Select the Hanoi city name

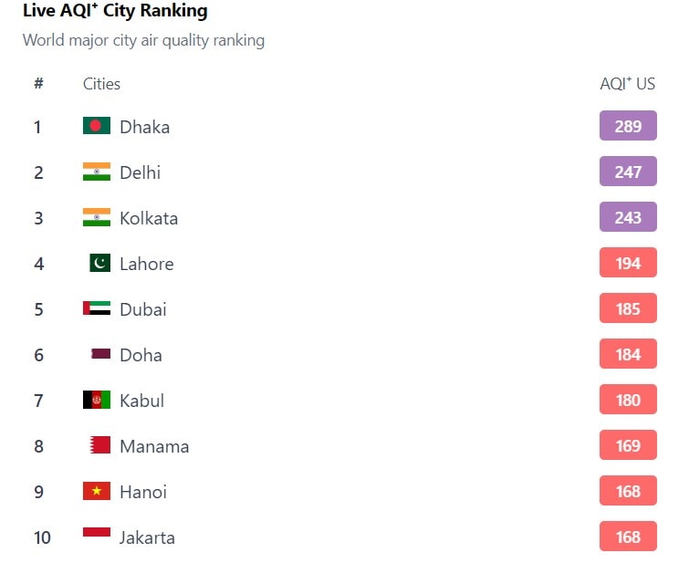tap(143, 492)
